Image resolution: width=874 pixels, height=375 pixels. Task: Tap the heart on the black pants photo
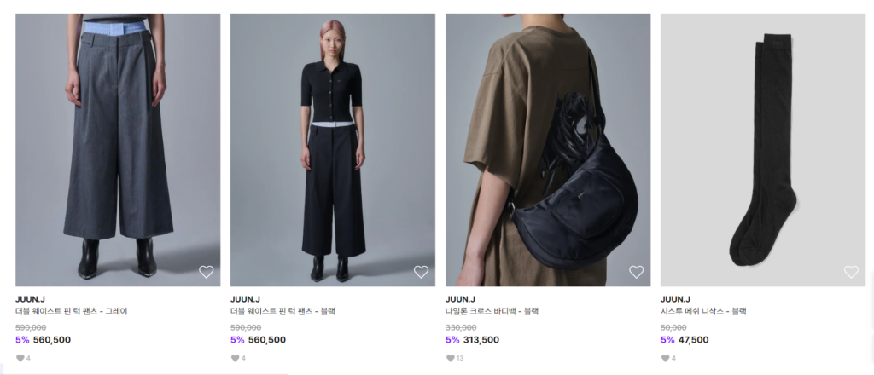(x=422, y=272)
